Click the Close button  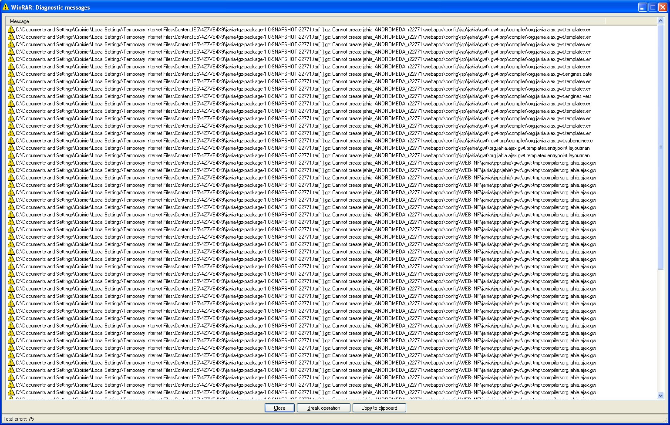point(279,408)
